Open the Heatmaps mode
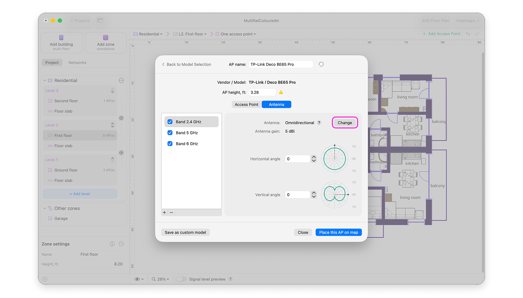 click(467, 21)
